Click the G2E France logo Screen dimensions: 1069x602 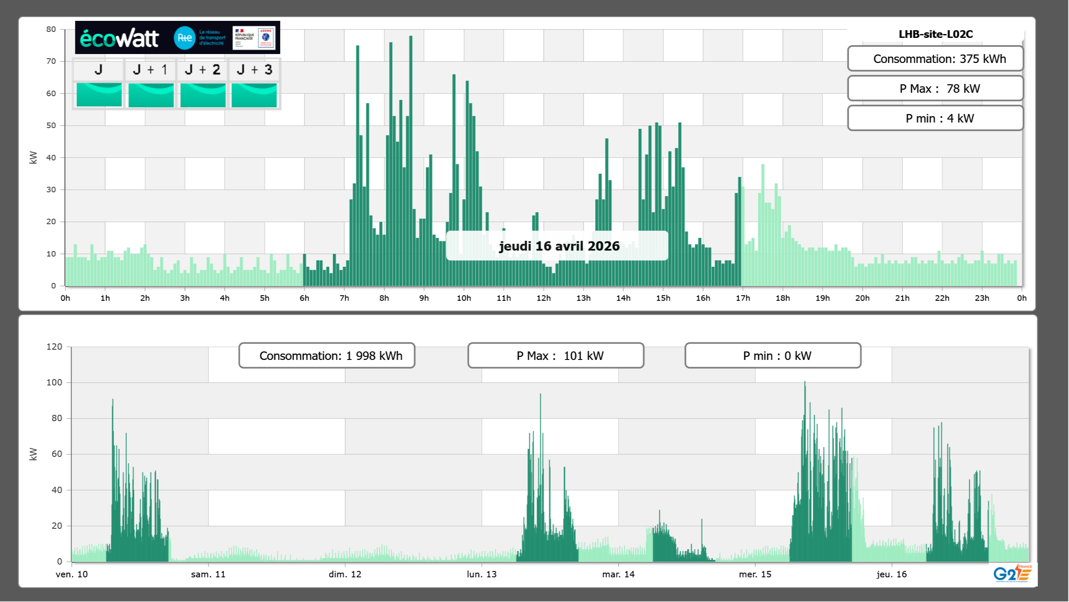click(1012, 573)
